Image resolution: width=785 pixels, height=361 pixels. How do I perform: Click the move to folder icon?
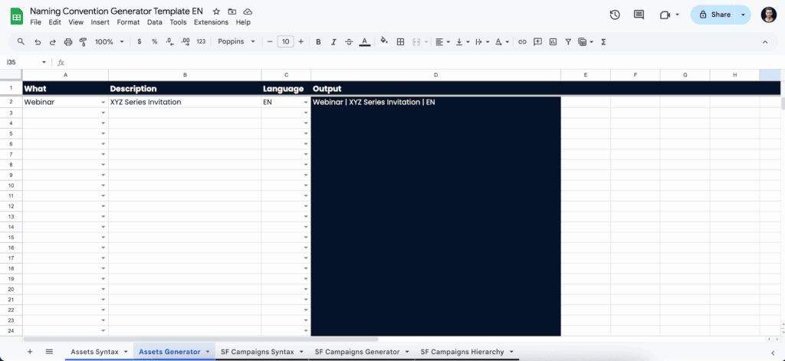pos(232,11)
